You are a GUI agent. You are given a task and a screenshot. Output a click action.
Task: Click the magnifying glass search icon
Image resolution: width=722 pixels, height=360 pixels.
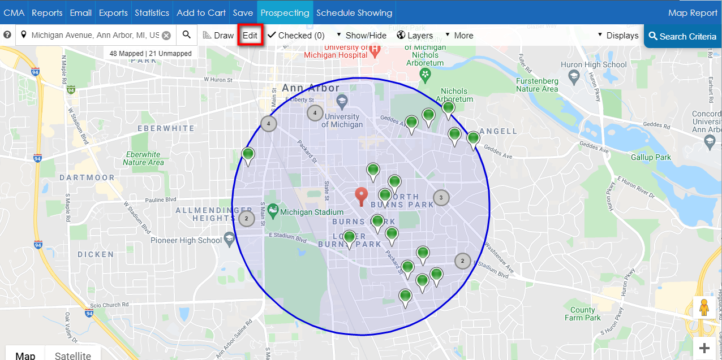point(186,35)
